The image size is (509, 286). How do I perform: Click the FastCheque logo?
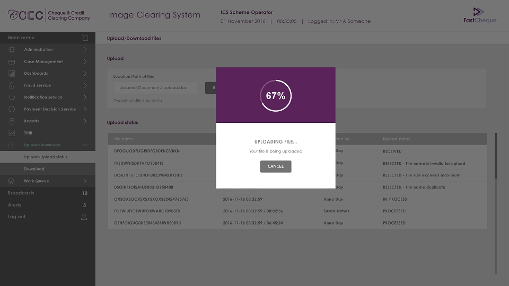coord(480,15)
